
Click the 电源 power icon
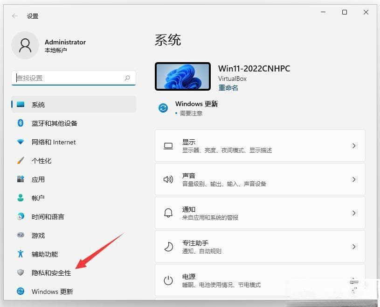[x=168, y=280]
